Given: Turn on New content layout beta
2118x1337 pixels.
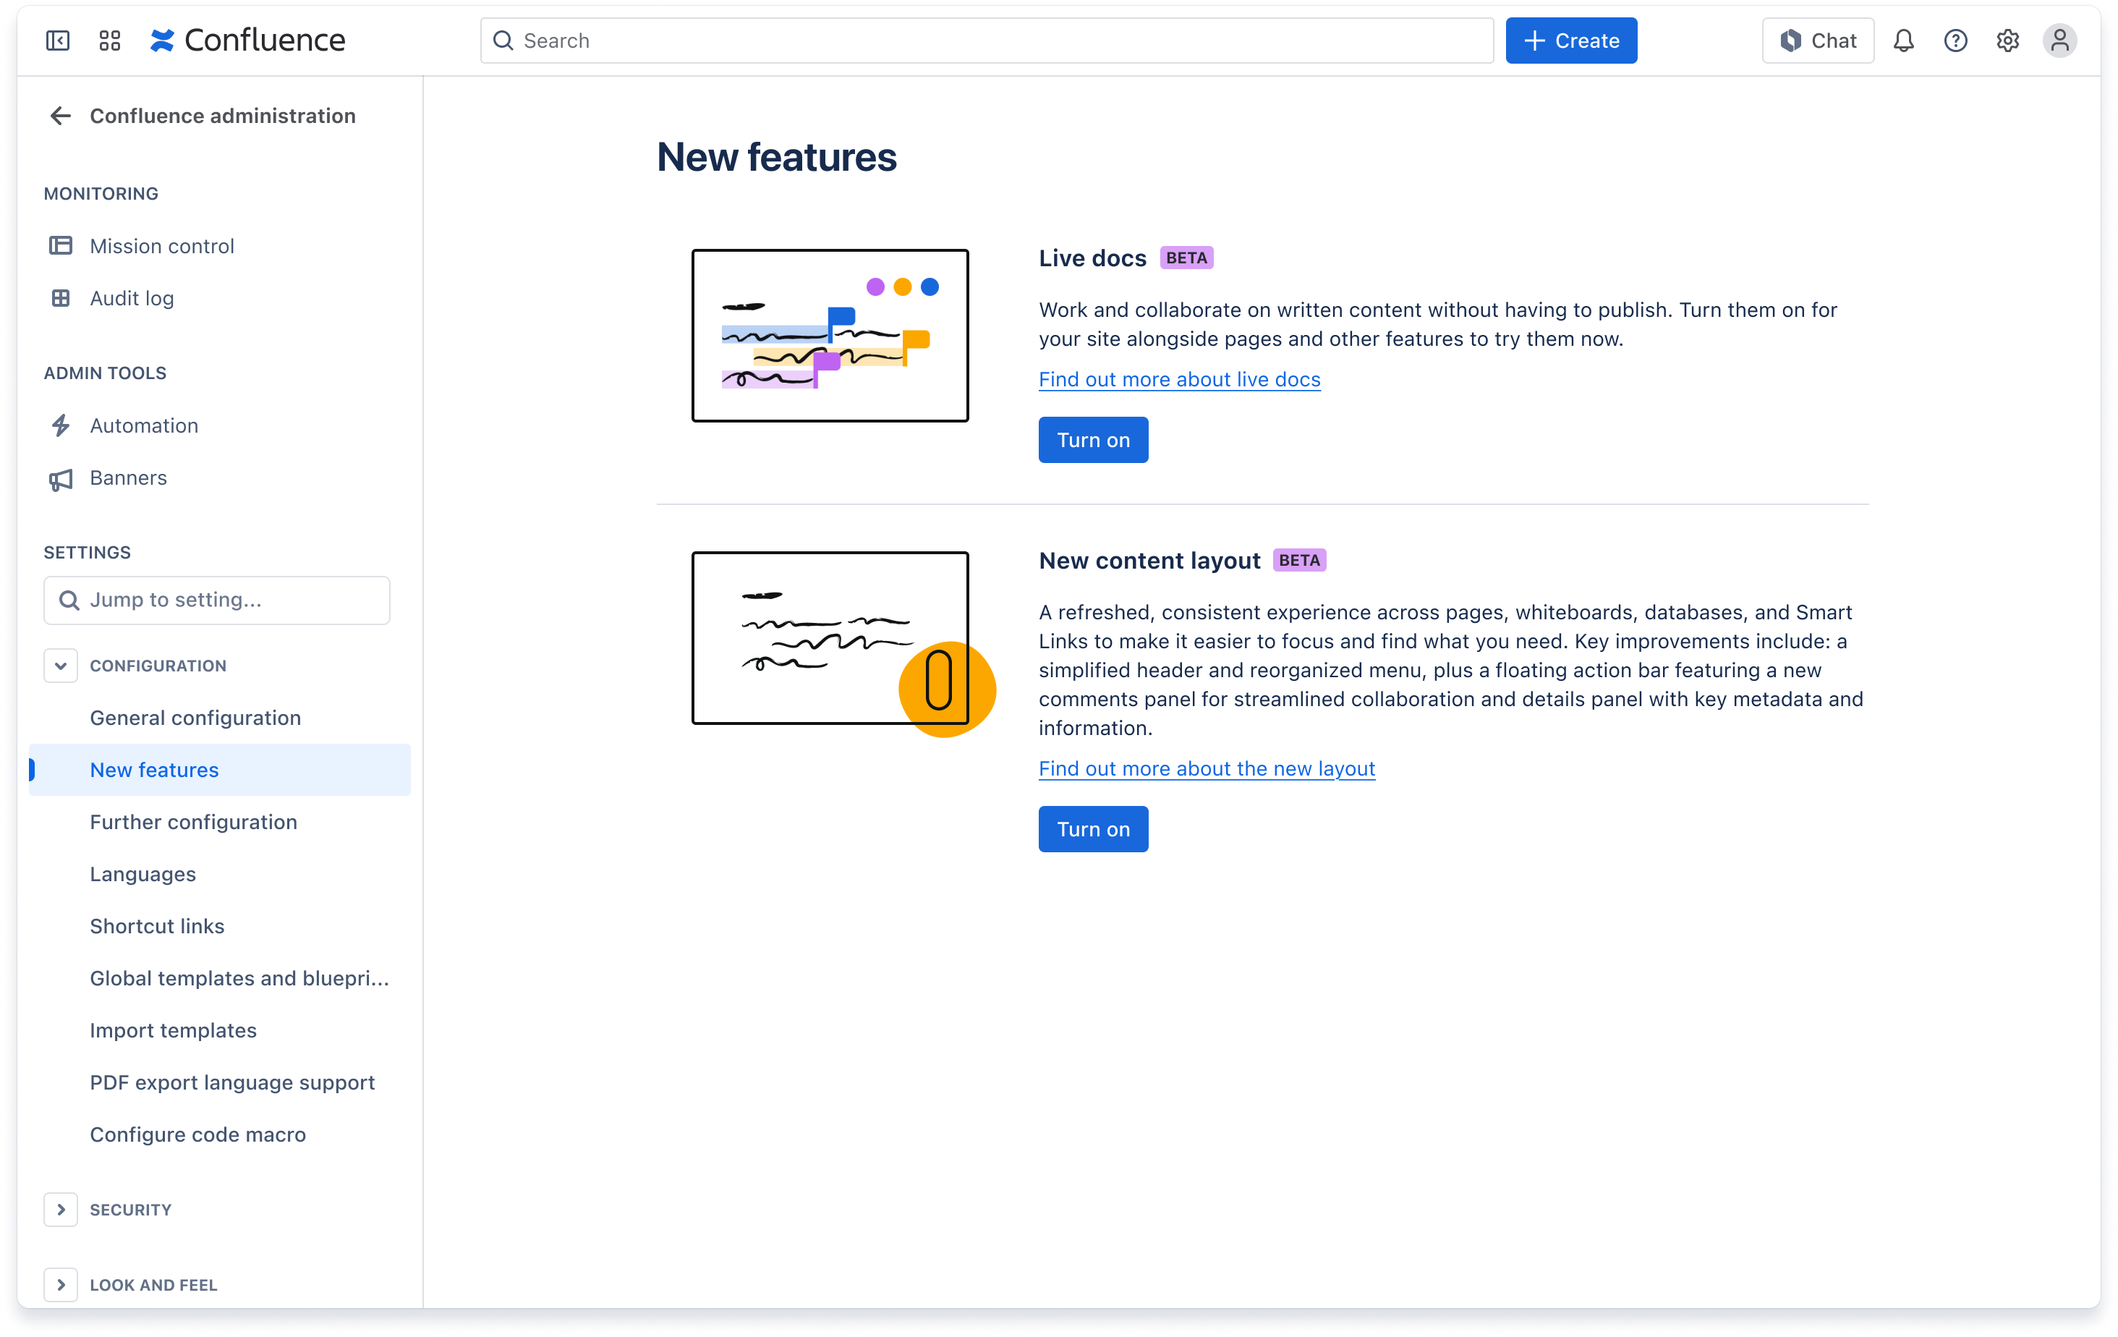Looking at the screenshot, I should pyautogui.click(x=1092, y=828).
